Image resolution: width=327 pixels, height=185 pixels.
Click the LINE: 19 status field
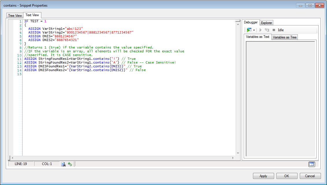(x=21, y=164)
